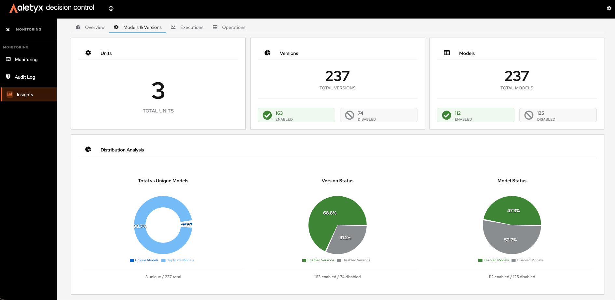This screenshot has width=615, height=300.
Task: Click the Monitoring sidebar icon
Action: click(x=8, y=59)
